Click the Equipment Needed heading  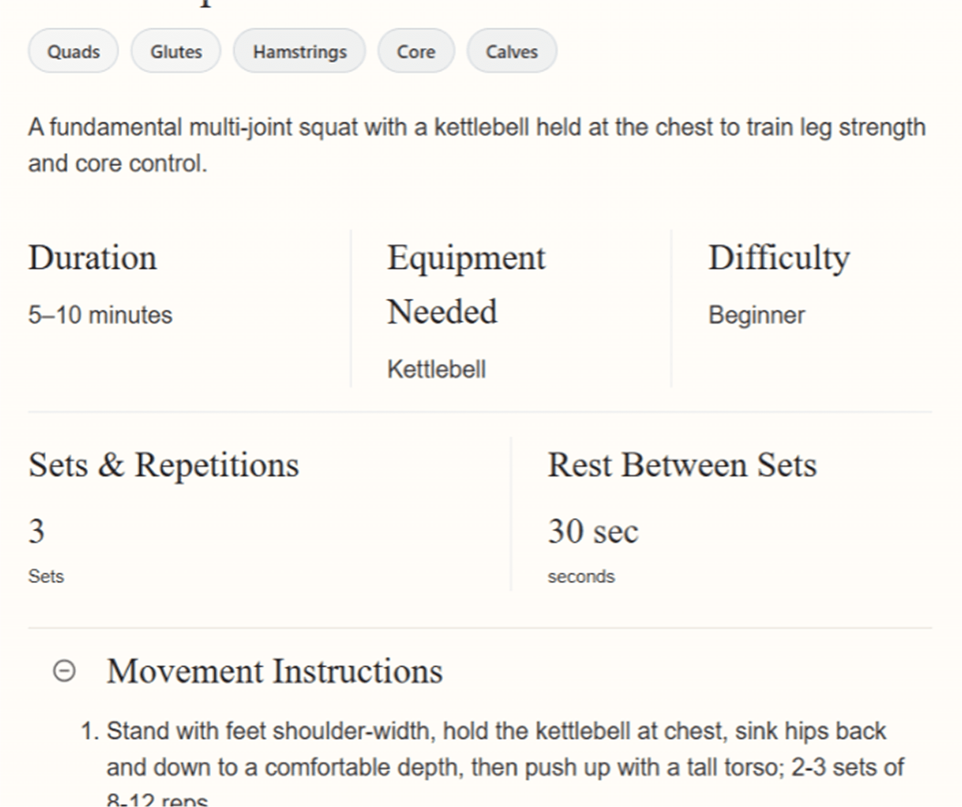[x=466, y=284]
